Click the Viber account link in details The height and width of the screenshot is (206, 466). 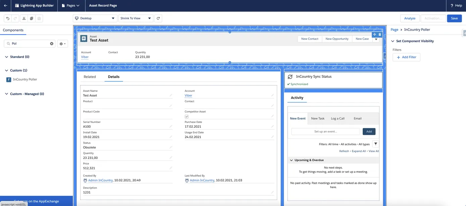click(x=188, y=95)
